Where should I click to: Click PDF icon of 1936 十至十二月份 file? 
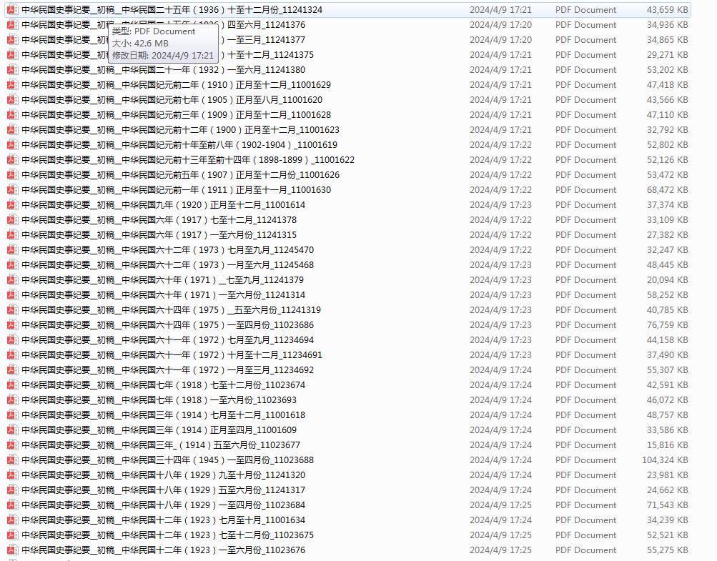(x=11, y=10)
